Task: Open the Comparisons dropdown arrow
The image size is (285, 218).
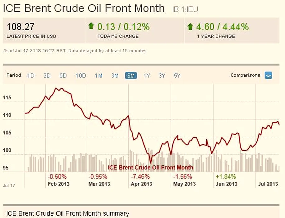Action: [268, 75]
